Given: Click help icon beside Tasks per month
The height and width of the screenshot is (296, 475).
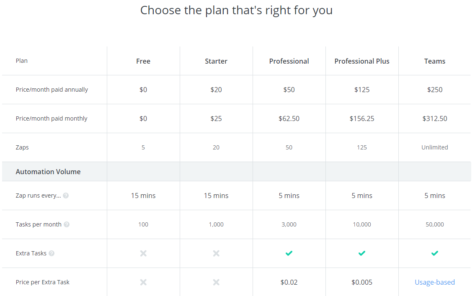Looking at the screenshot, I should [67, 224].
